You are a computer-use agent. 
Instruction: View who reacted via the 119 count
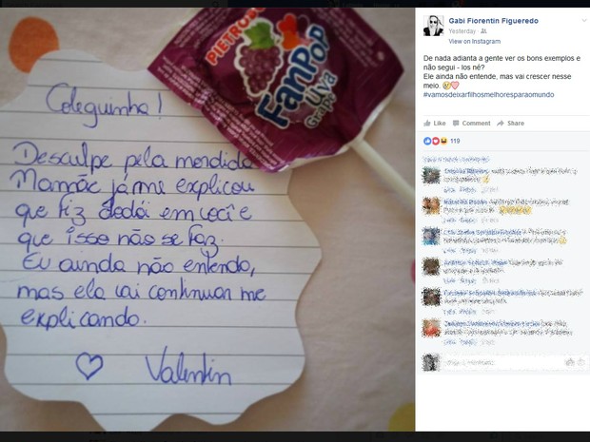pyautogui.click(x=455, y=141)
